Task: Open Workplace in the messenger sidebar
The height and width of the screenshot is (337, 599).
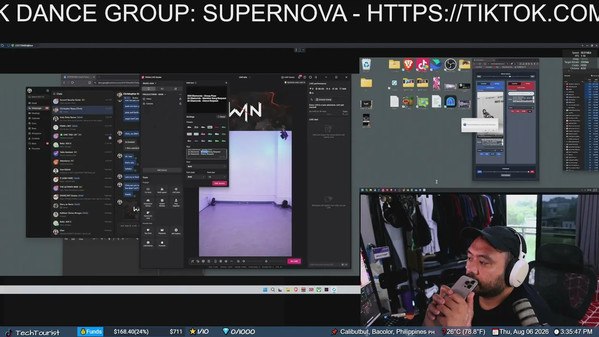Action: tap(37, 133)
